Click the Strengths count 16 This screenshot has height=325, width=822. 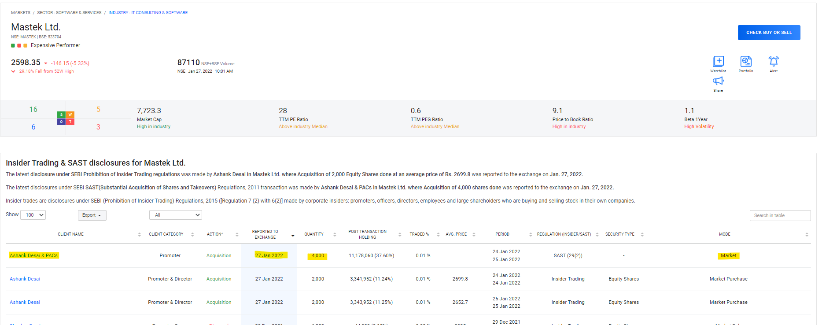coord(33,110)
